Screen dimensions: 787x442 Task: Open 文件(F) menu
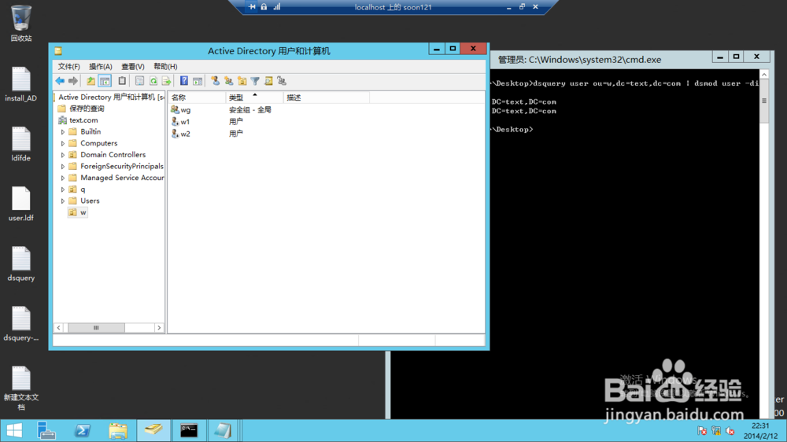click(68, 66)
